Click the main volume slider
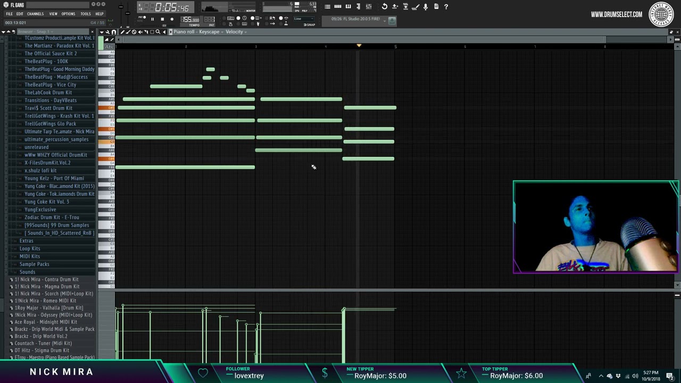The width and height of the screenshot is (681, 383). pos(121,7)
